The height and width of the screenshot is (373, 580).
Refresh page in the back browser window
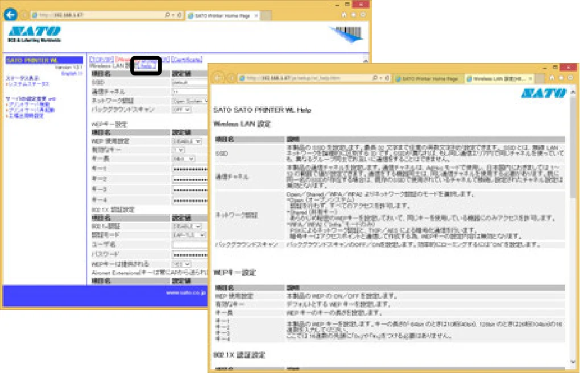click(180, 15)
